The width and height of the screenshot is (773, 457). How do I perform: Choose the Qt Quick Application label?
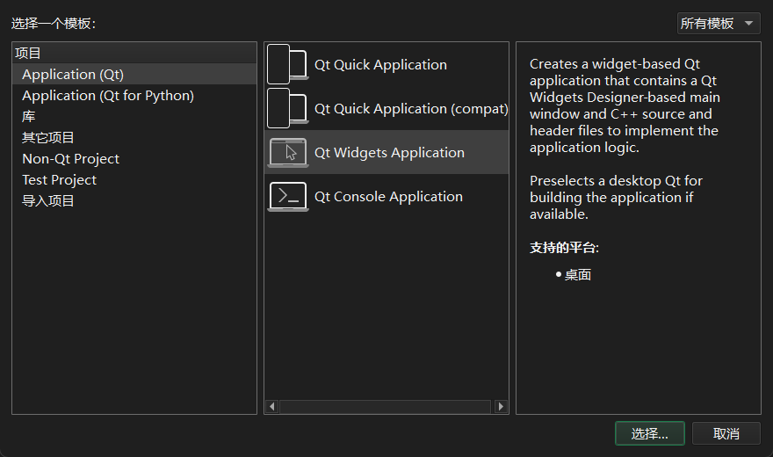(380, 64)
